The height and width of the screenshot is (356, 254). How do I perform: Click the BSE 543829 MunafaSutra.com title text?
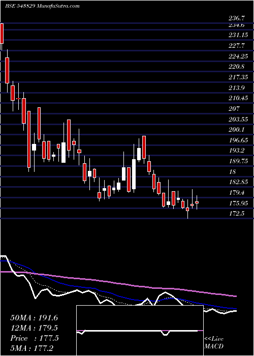click(x=42, y=6)
